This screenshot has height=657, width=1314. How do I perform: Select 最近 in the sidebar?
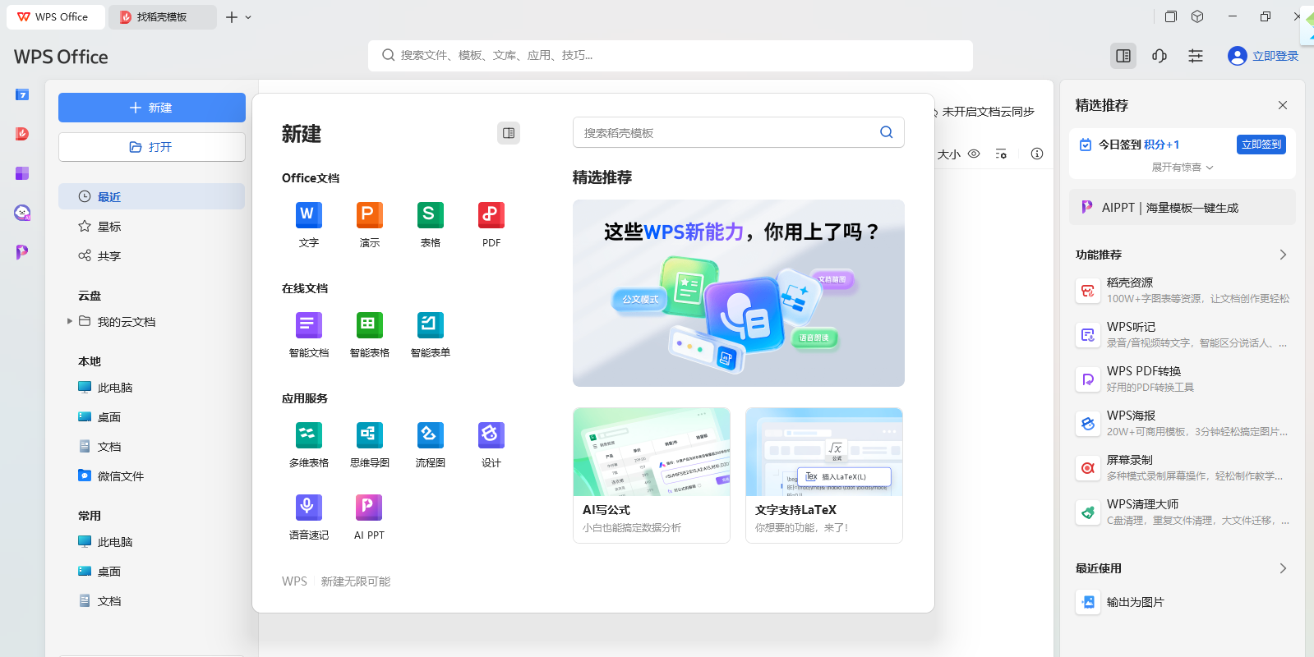click(x=151, y=196)
